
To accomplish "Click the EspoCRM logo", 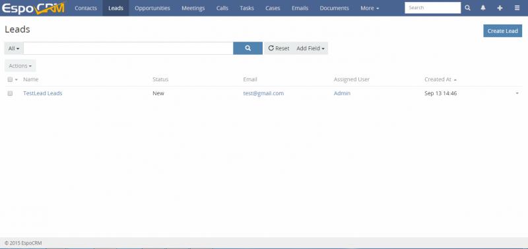I will pos(33,8).
